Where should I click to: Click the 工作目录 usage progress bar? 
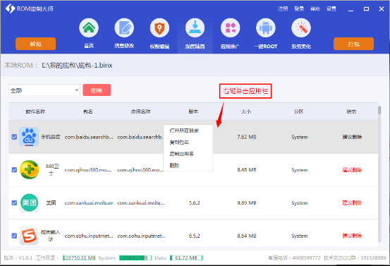(x=79, y=258)
